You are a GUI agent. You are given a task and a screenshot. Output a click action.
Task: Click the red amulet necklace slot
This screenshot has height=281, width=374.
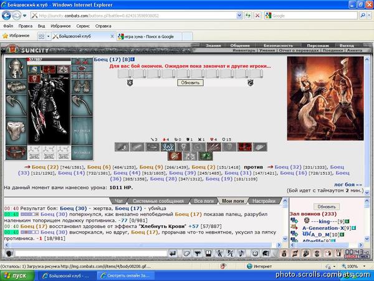82,68
